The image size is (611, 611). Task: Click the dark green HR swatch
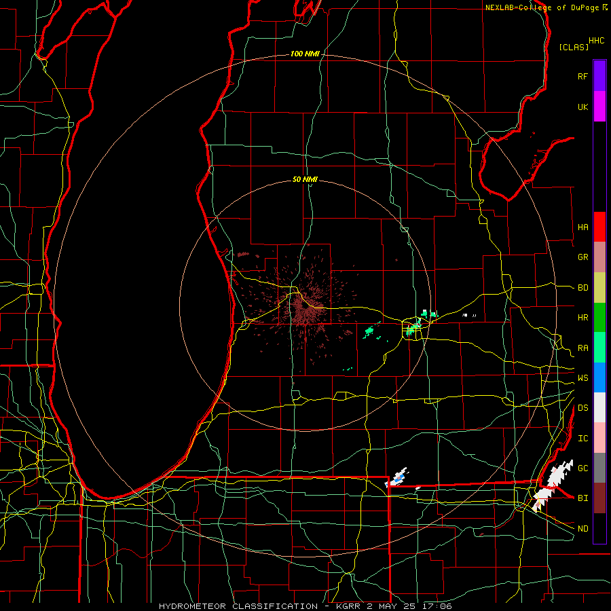pyautogui.click(x=599, y=318)
